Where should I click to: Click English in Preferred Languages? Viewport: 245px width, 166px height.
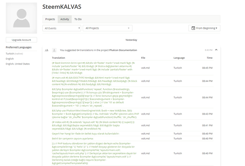point(10,59)
